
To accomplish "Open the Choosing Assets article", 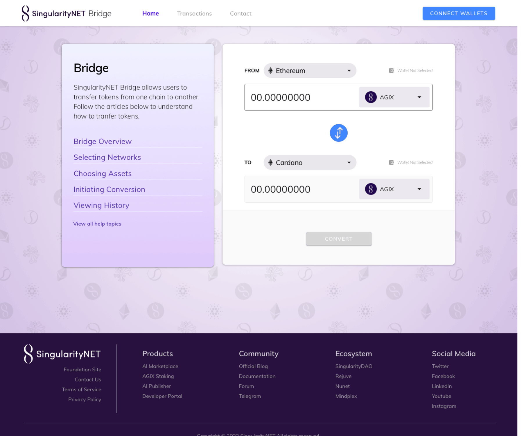I will (103, 173).
